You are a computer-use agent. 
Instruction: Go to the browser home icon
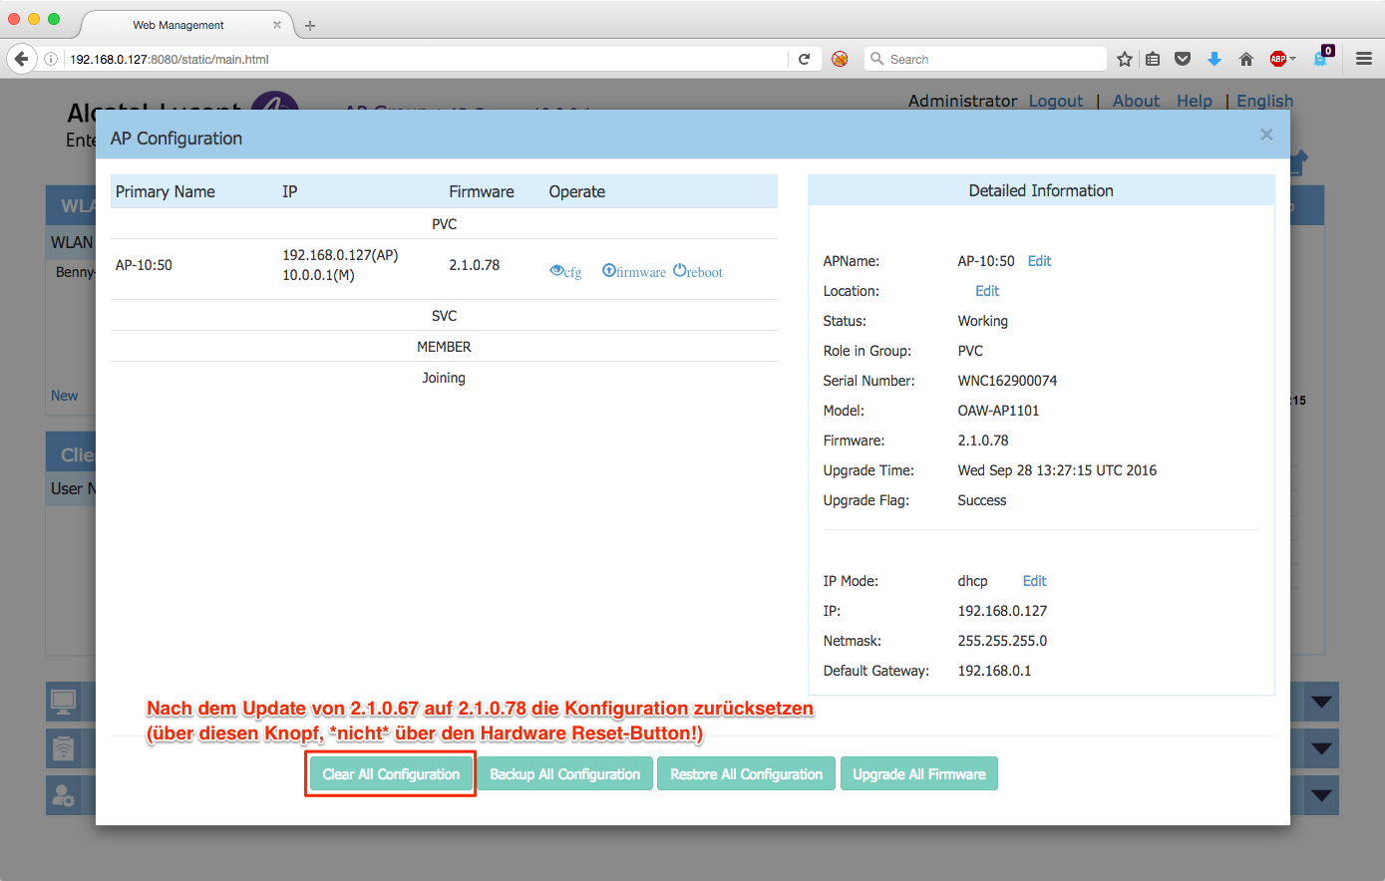1245,59
